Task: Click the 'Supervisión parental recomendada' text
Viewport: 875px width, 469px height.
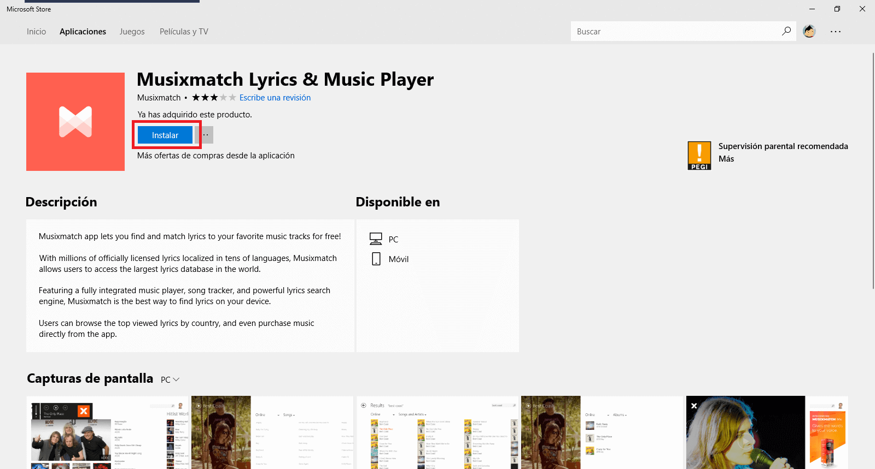Action: 783,146
